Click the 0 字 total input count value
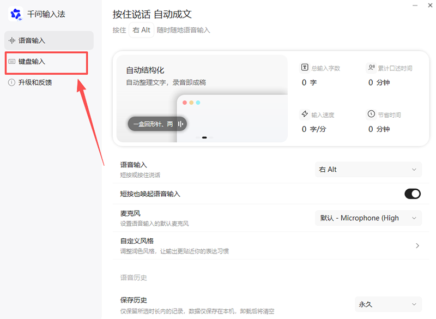 309,82
